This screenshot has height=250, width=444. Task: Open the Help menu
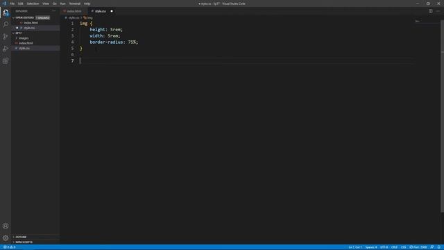(x=87, y=3)
